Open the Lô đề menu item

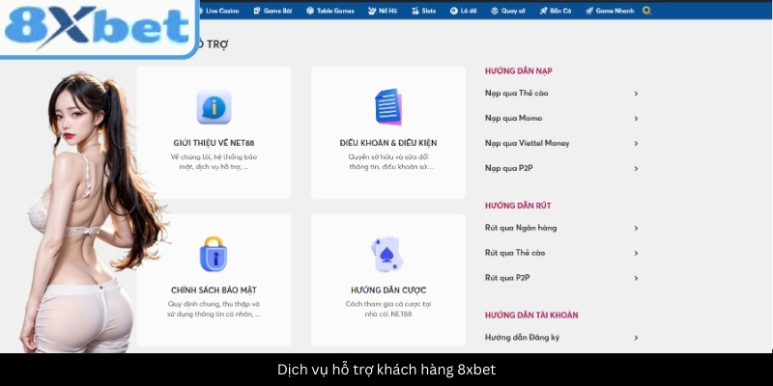tap(464, 11)
